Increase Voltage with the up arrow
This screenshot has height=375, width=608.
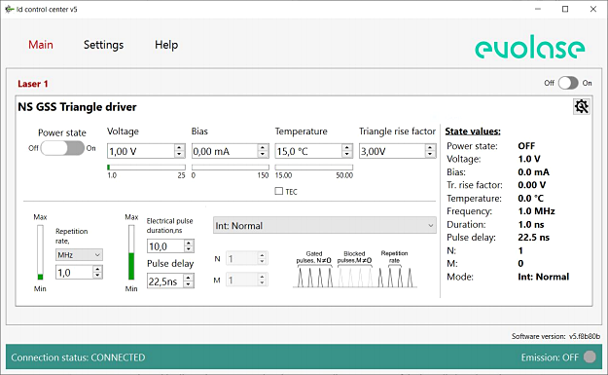(x=179, y=147)
